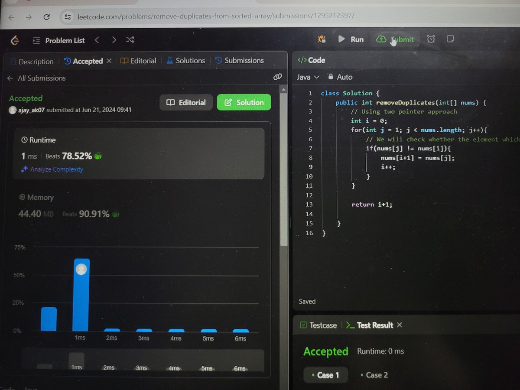
Task: Go back to All Submissions
Action: coord(36,78)
